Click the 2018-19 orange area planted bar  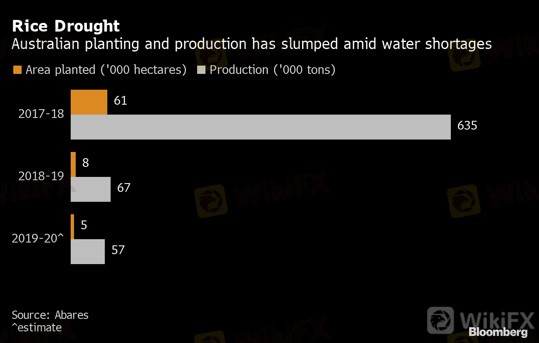(73, 164)
